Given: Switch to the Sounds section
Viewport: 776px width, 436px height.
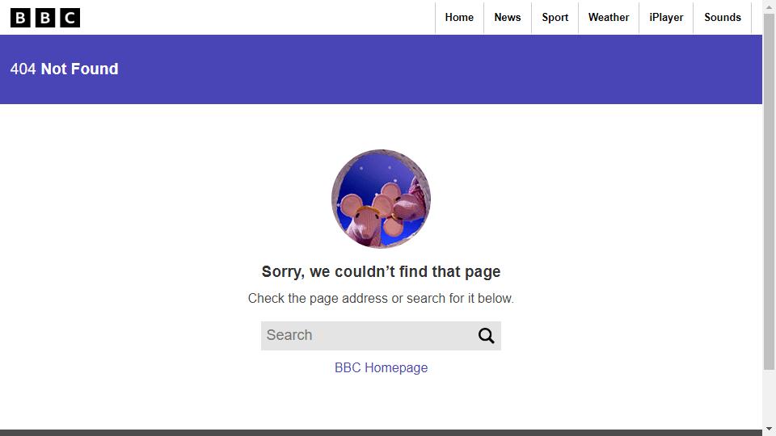Looking at the screenshot, I should 723,17.
